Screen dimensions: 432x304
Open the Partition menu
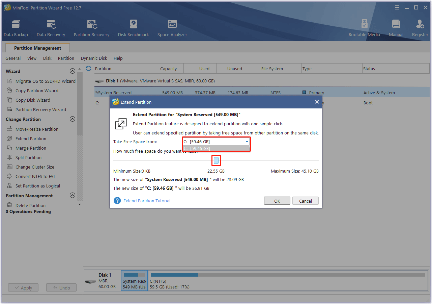66,58
